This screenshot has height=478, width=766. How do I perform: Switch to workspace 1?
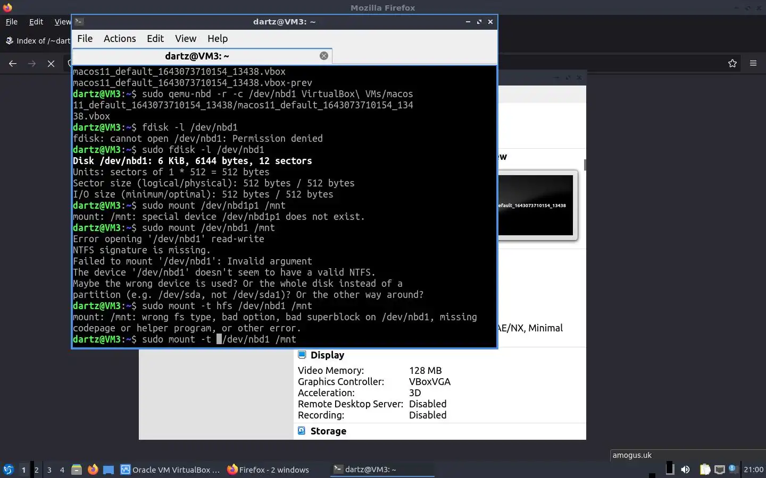pyautogui.click(x=23, y=470)
